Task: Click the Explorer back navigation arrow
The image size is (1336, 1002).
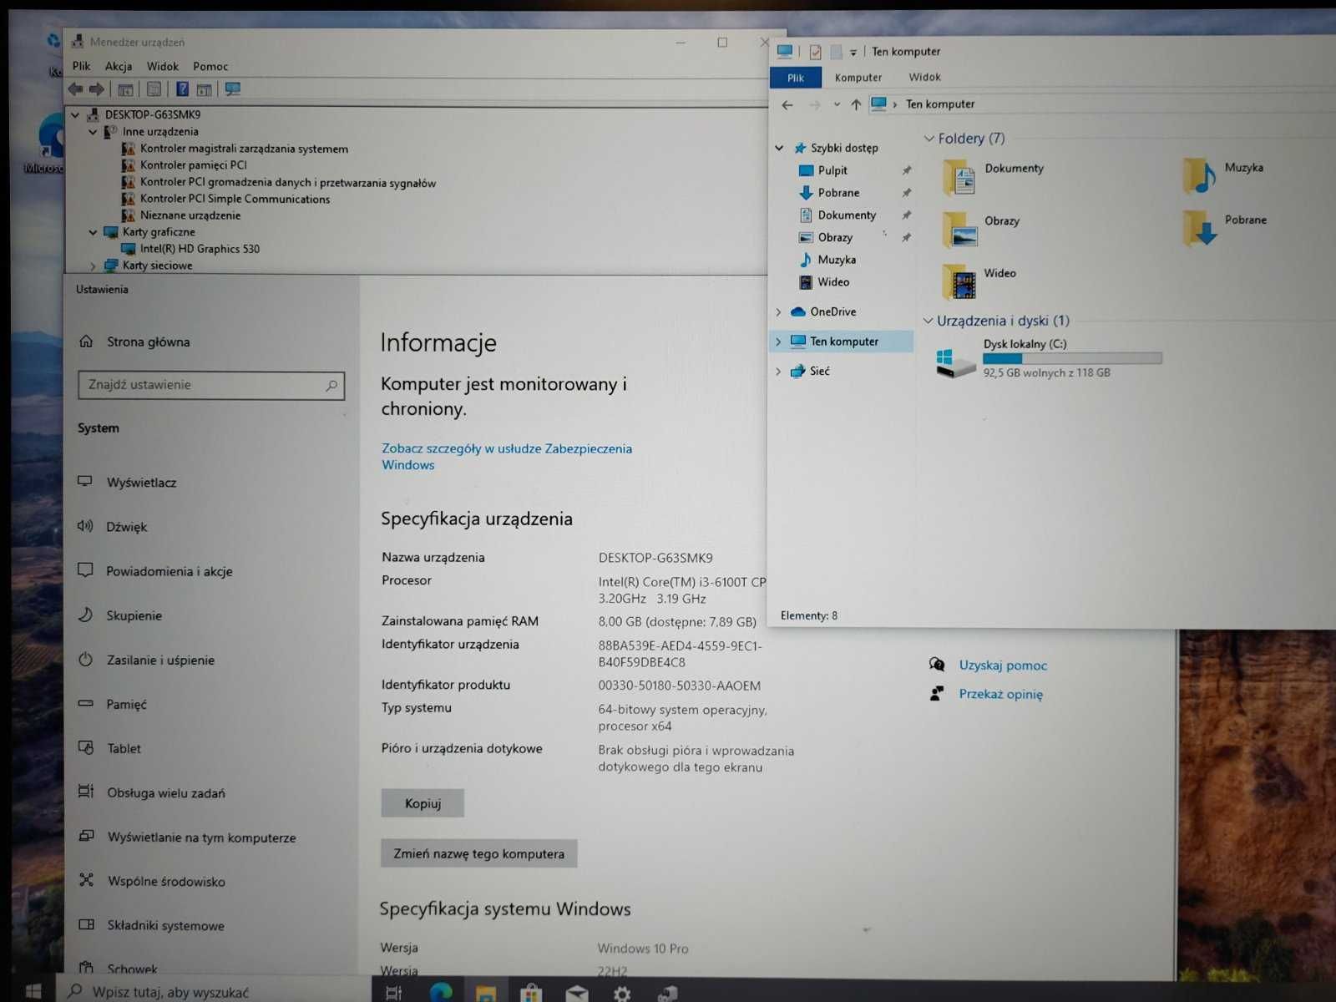Action: point(787,105)
